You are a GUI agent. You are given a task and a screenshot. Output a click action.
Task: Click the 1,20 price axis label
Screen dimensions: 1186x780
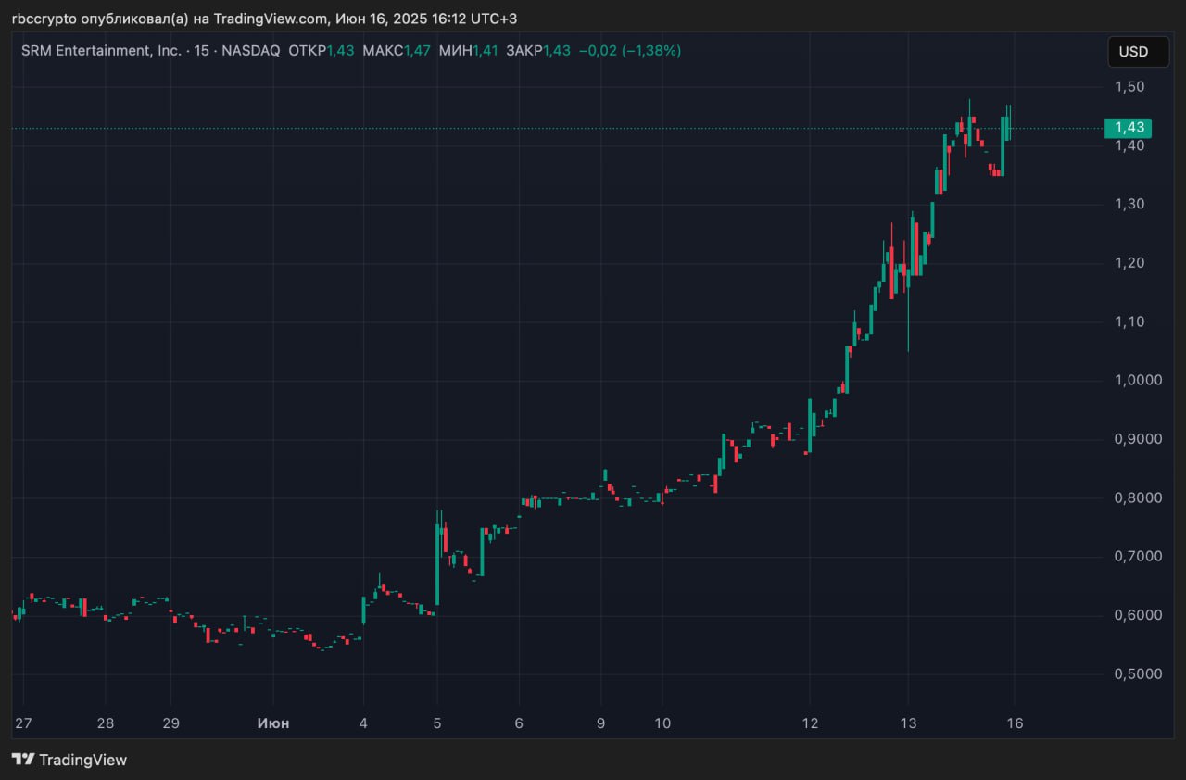[x=1129, y=263]
